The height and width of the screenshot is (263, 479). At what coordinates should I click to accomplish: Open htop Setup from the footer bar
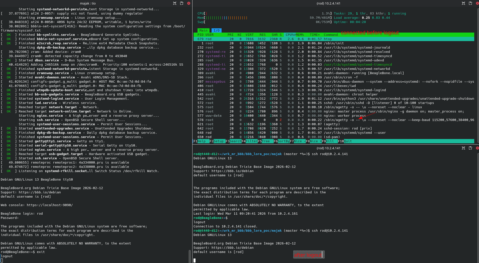pos(218,141)
